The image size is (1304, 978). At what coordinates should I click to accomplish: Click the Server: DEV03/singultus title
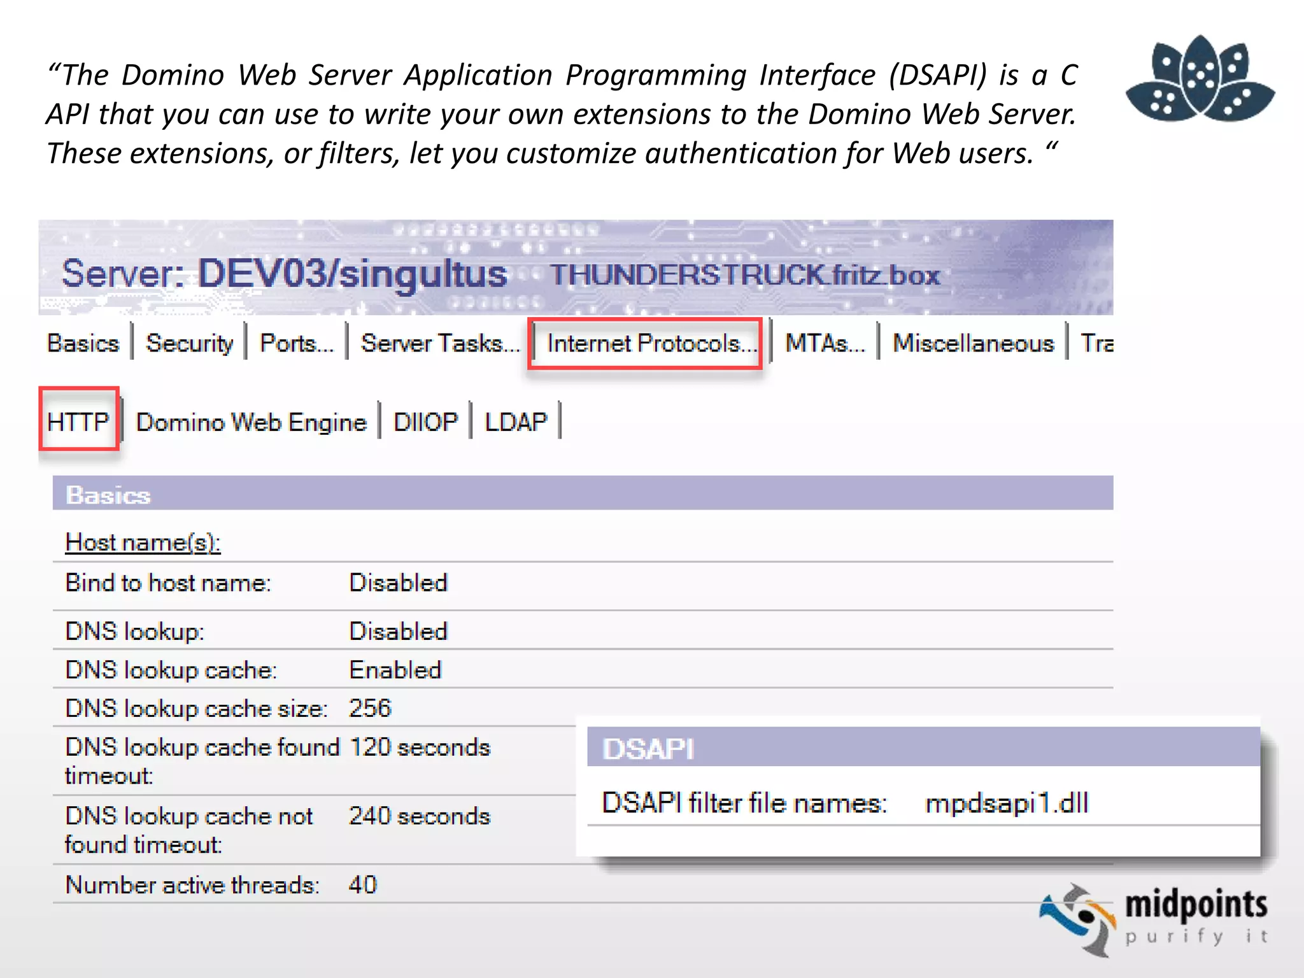[284, 274]
